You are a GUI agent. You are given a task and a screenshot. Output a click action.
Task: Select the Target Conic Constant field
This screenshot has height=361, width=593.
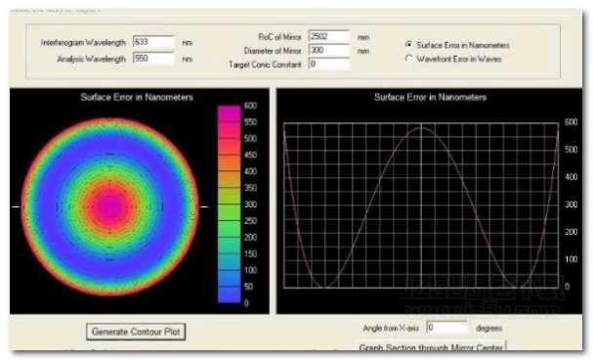pos(329,64)
